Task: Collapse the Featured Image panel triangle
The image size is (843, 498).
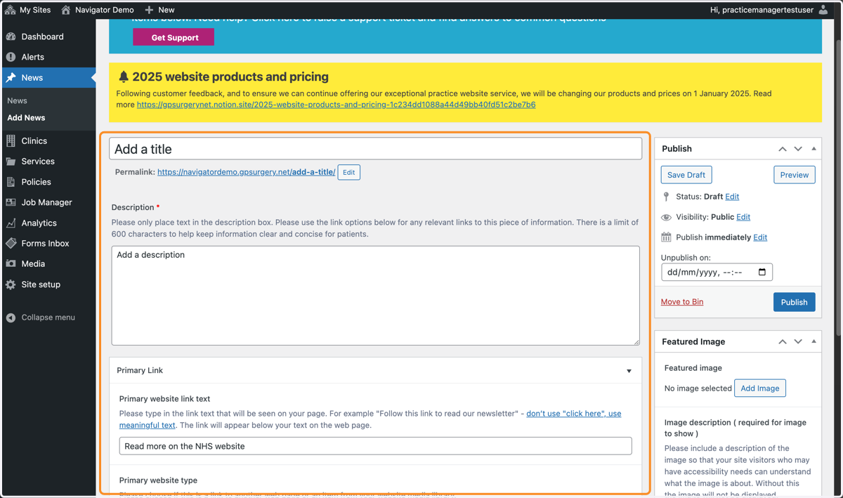Action: pos(813,341)
